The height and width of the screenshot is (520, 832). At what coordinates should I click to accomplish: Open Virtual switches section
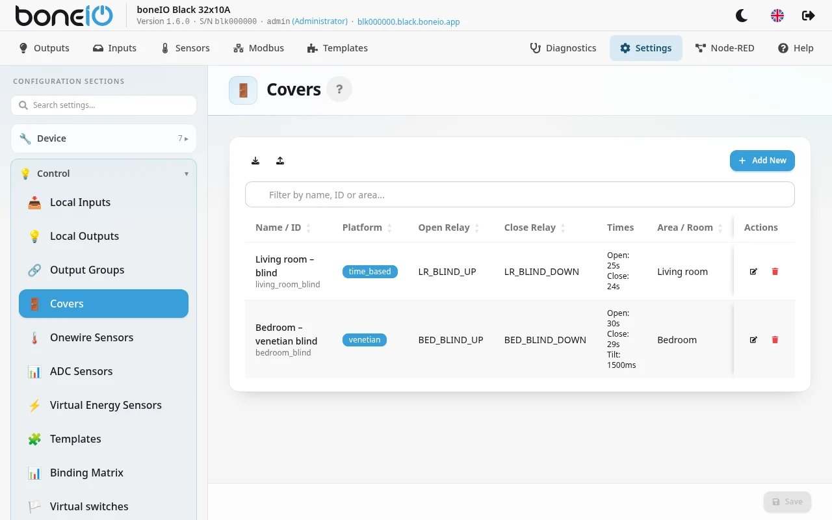coord(103,506)
